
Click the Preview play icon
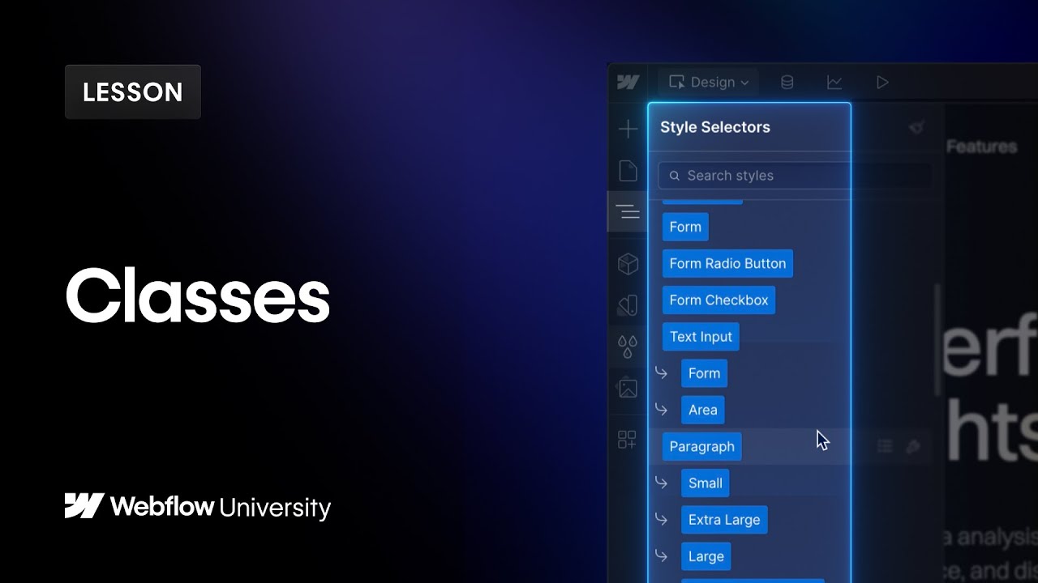coord(882,82)
